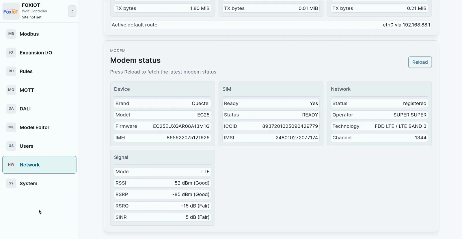Click the NW icon badge for Network

point(11,165)
